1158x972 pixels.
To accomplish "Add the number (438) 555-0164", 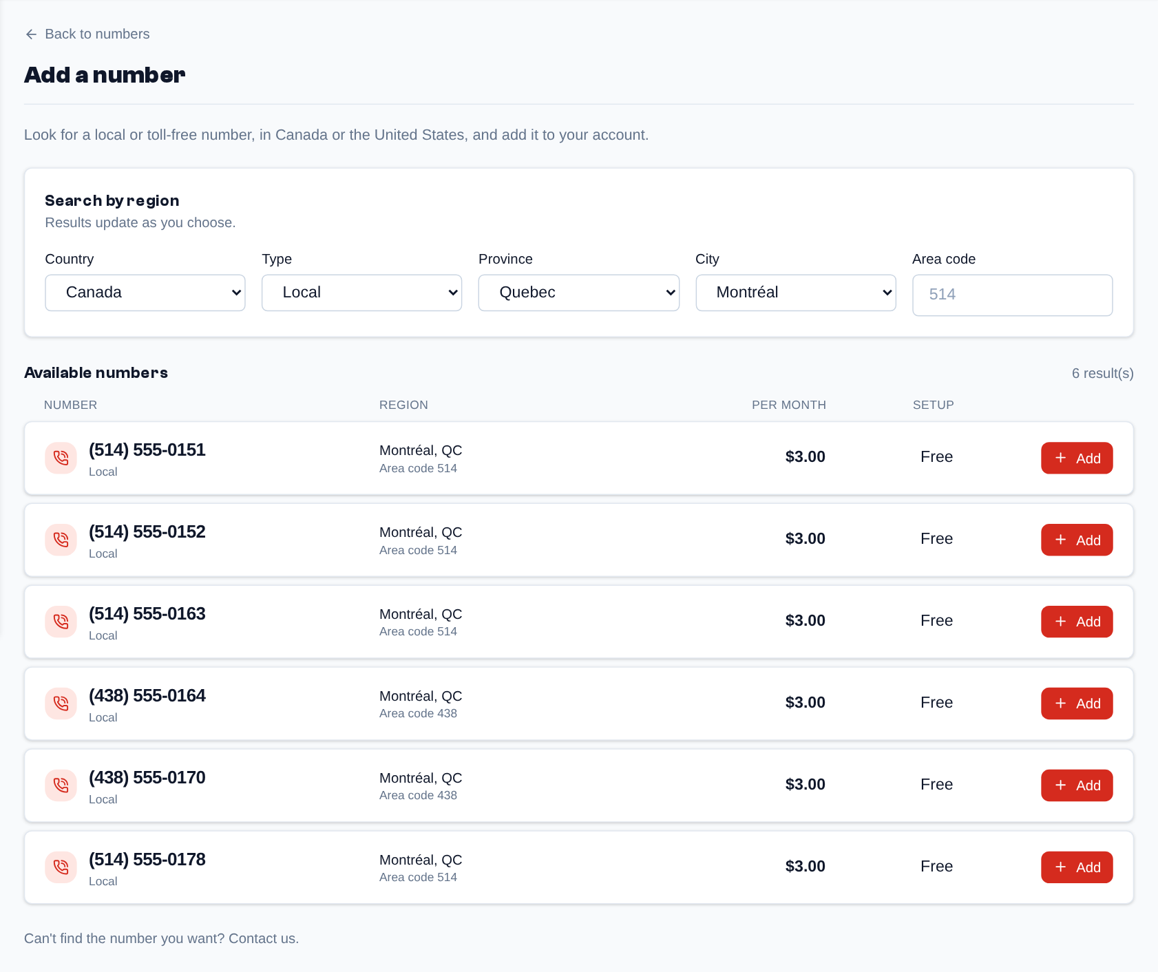I will [x=1077, y=704].
